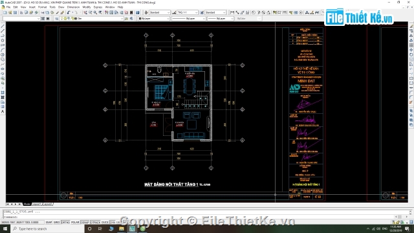
Task: Toggle OSNAP in status bar
Action: (85, 223)
